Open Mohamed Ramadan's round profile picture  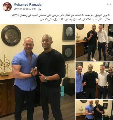[7, 7]
